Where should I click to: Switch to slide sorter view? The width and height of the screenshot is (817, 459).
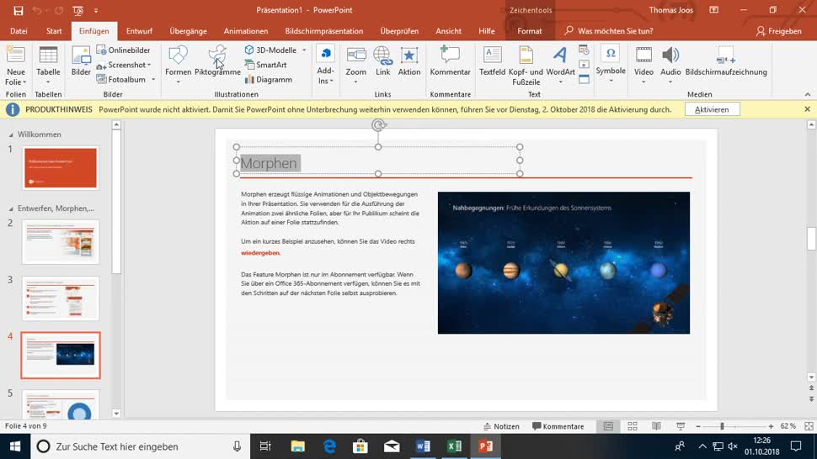point(633,426)
